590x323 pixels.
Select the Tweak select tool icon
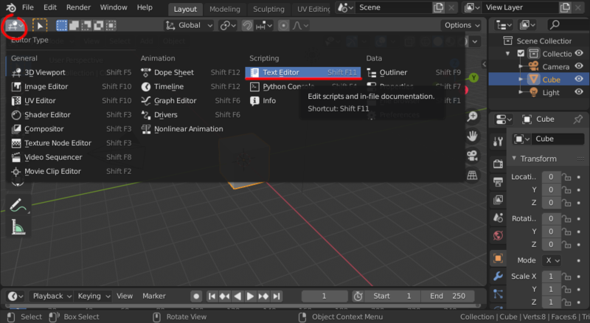coord(40,25)
